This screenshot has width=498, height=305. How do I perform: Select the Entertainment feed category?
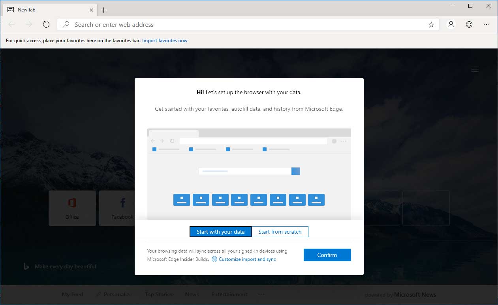(x=229, y=294)
